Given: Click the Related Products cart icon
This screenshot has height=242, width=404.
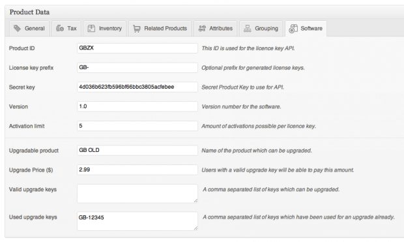Looking at the screenshot, I should (x=137, y=29).
